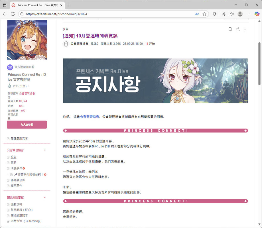The width and height of the screenshot is (262, 228).
Task: Open the 康妮的筆記本 board
Action: pos(19,215)
